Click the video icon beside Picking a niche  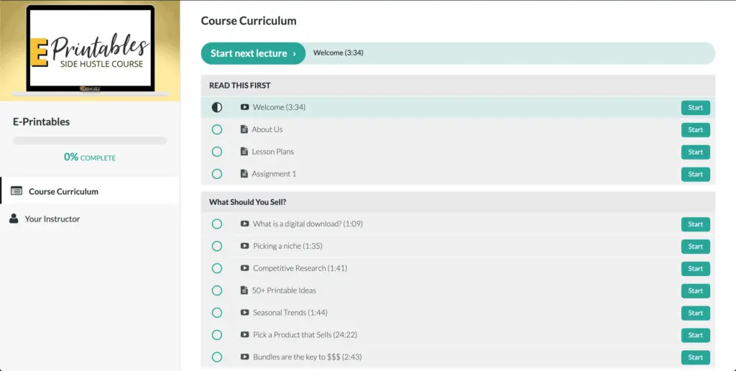244,246
